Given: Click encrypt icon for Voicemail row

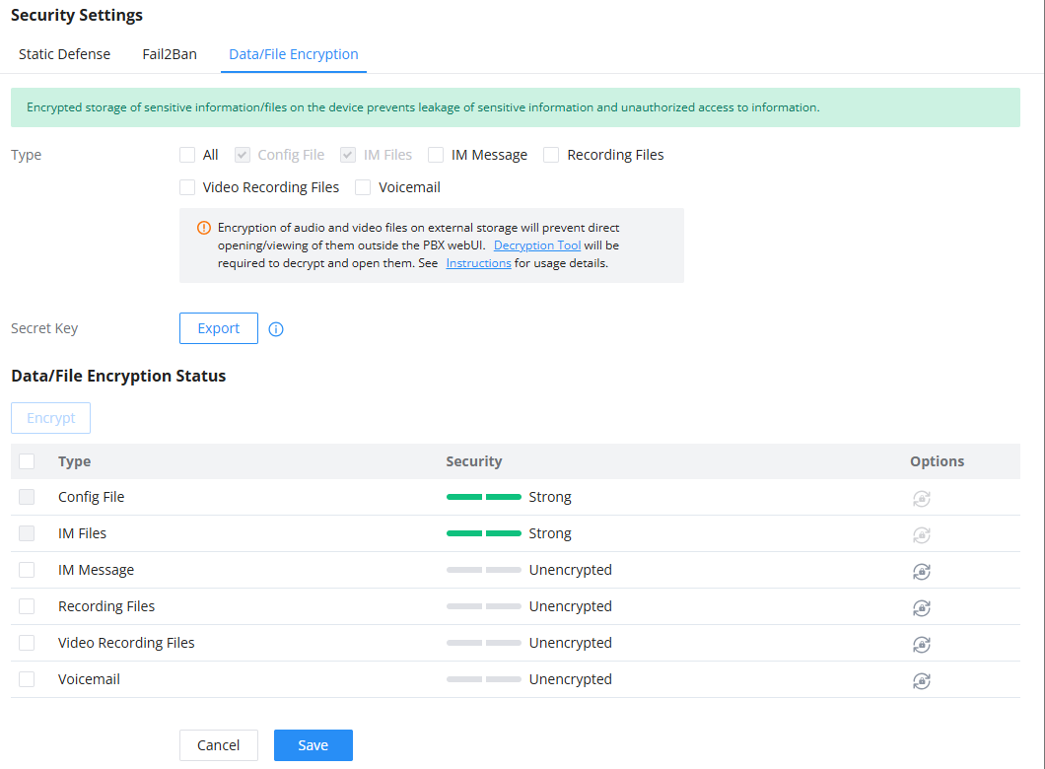Looking at the screenshot, I should click(921, 681).
